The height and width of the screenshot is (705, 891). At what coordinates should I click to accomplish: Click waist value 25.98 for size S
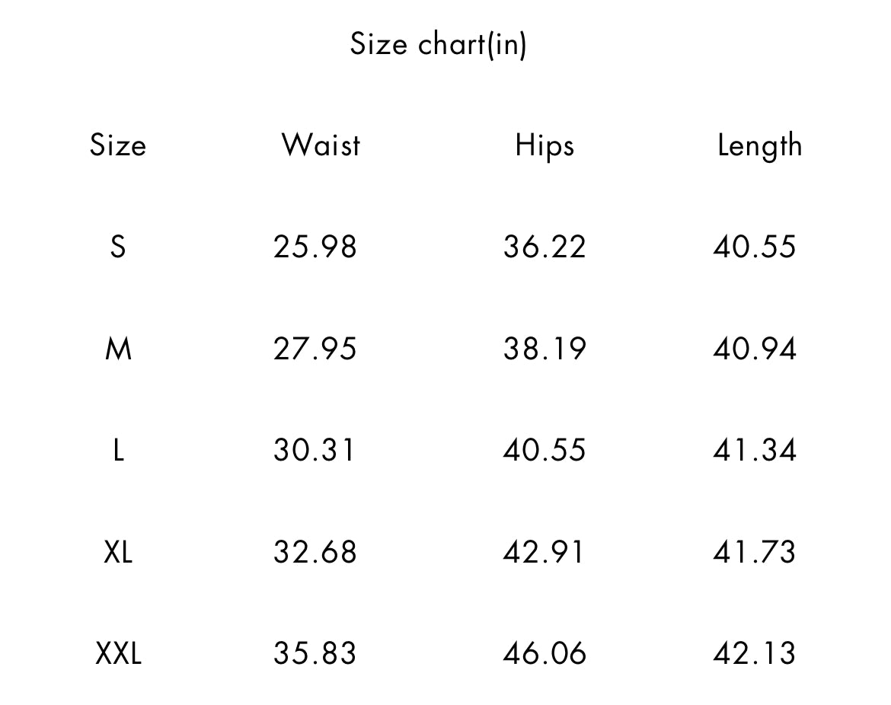pyautogui.click(x=315, y=247)
